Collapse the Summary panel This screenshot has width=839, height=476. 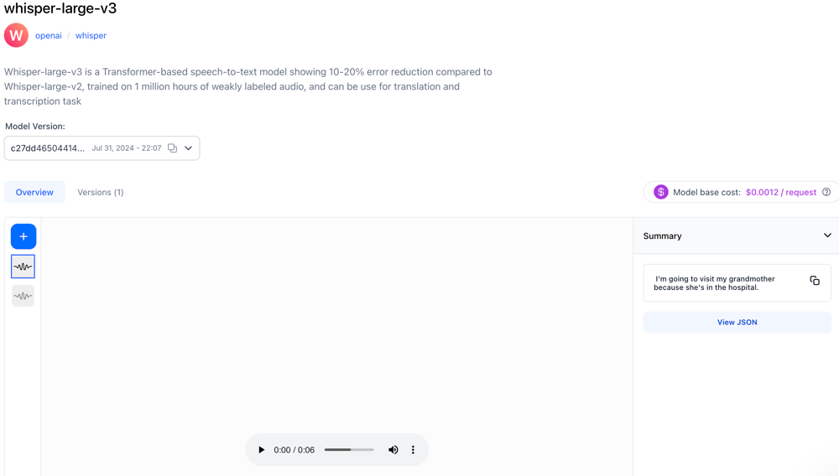[x=827, y=235]
